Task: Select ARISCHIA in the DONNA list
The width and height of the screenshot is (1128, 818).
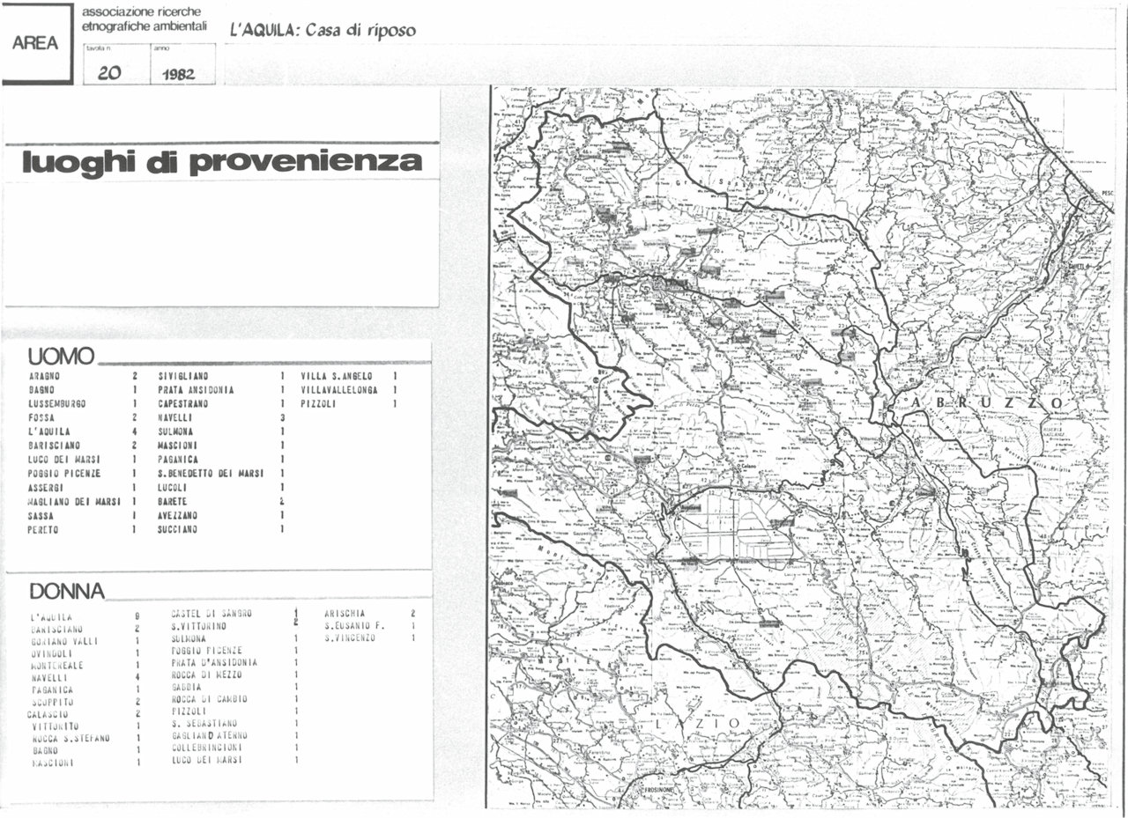Action: (346, 613)
